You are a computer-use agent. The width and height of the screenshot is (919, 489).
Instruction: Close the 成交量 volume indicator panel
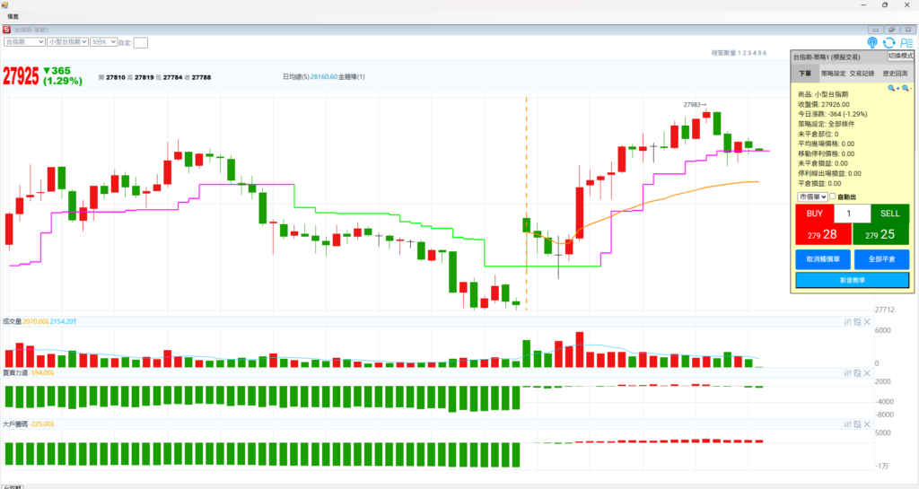(867, 321)
